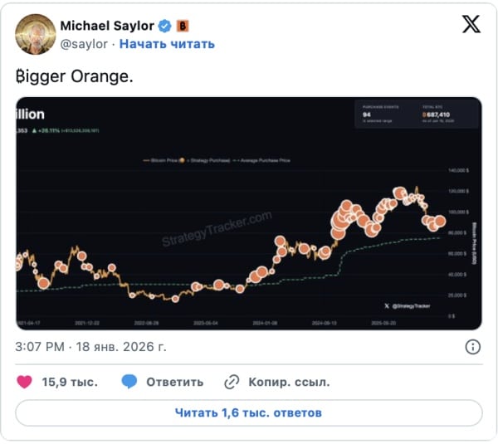
Task: Click the orange Bitcoin affiliate badge
Action: click(x=183, y=26)
